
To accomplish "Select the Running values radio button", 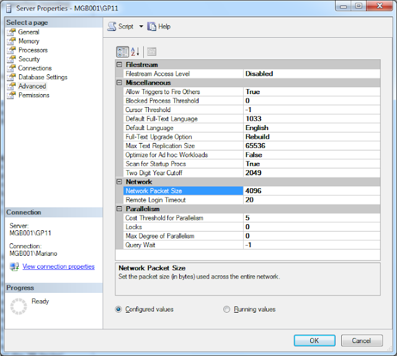I will (x=226, y=310).
